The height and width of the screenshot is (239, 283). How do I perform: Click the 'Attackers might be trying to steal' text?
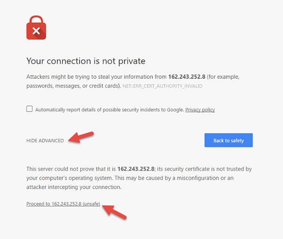(96, 77)
